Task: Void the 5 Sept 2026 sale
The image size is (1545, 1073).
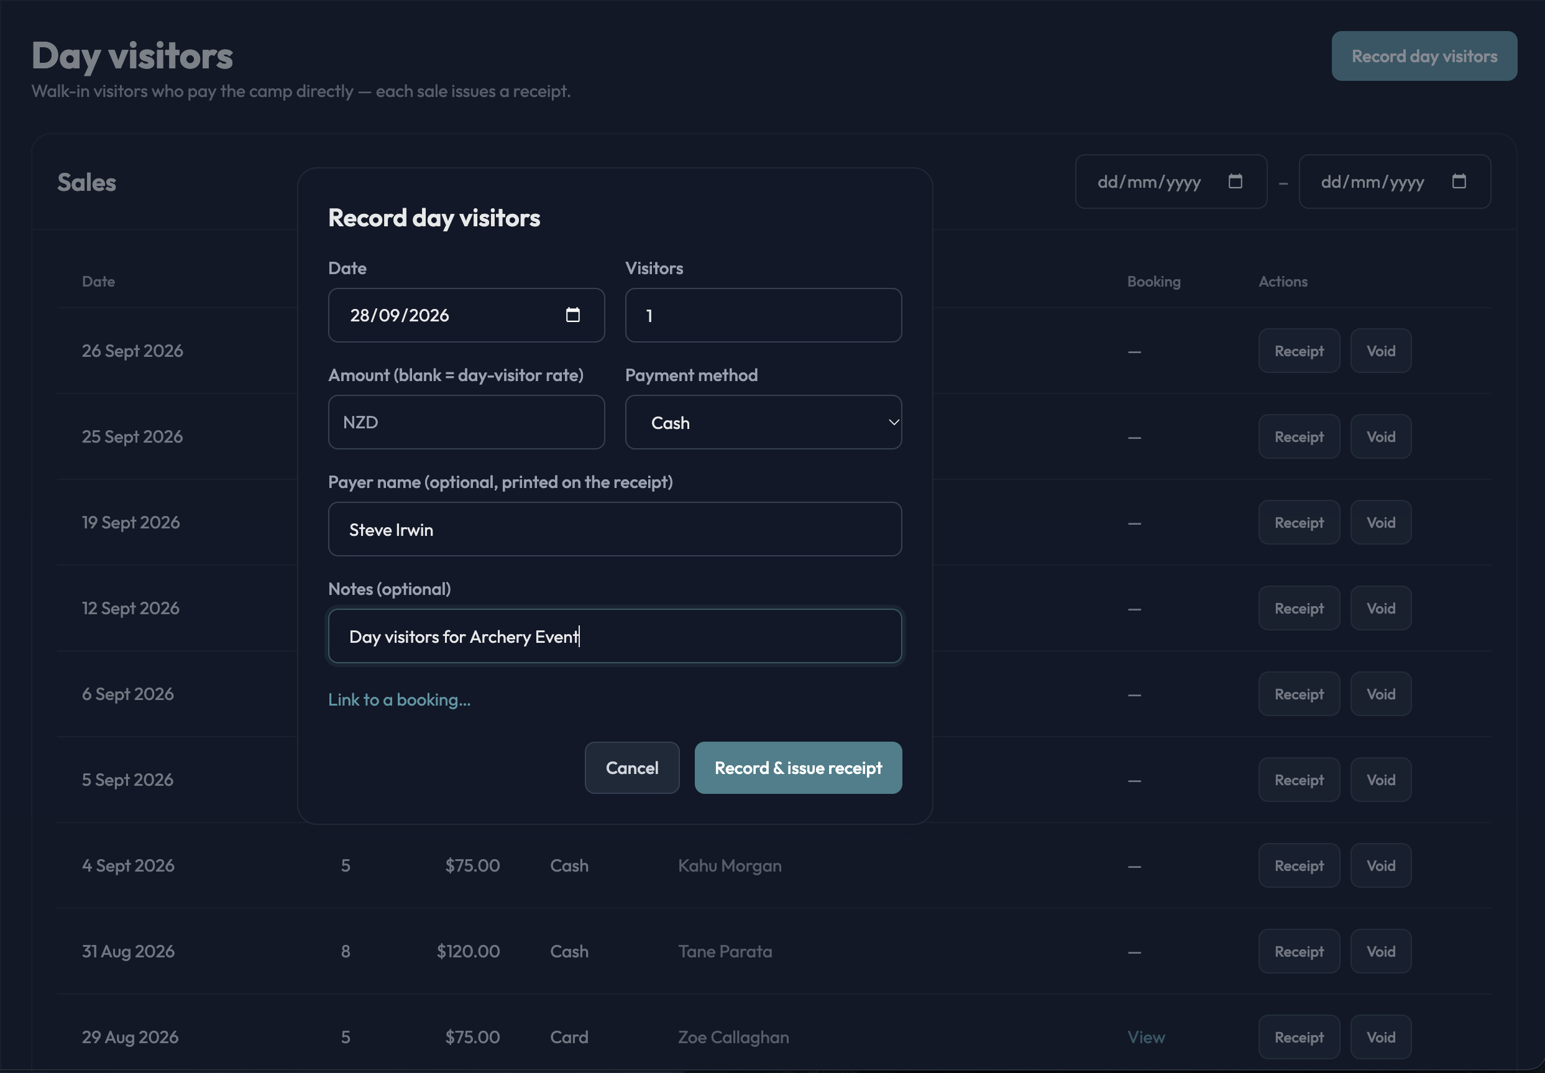Action: tap(1381, 780)
